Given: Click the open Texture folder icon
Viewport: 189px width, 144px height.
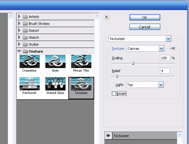Looking at the screenshot, I should point(25,51).
